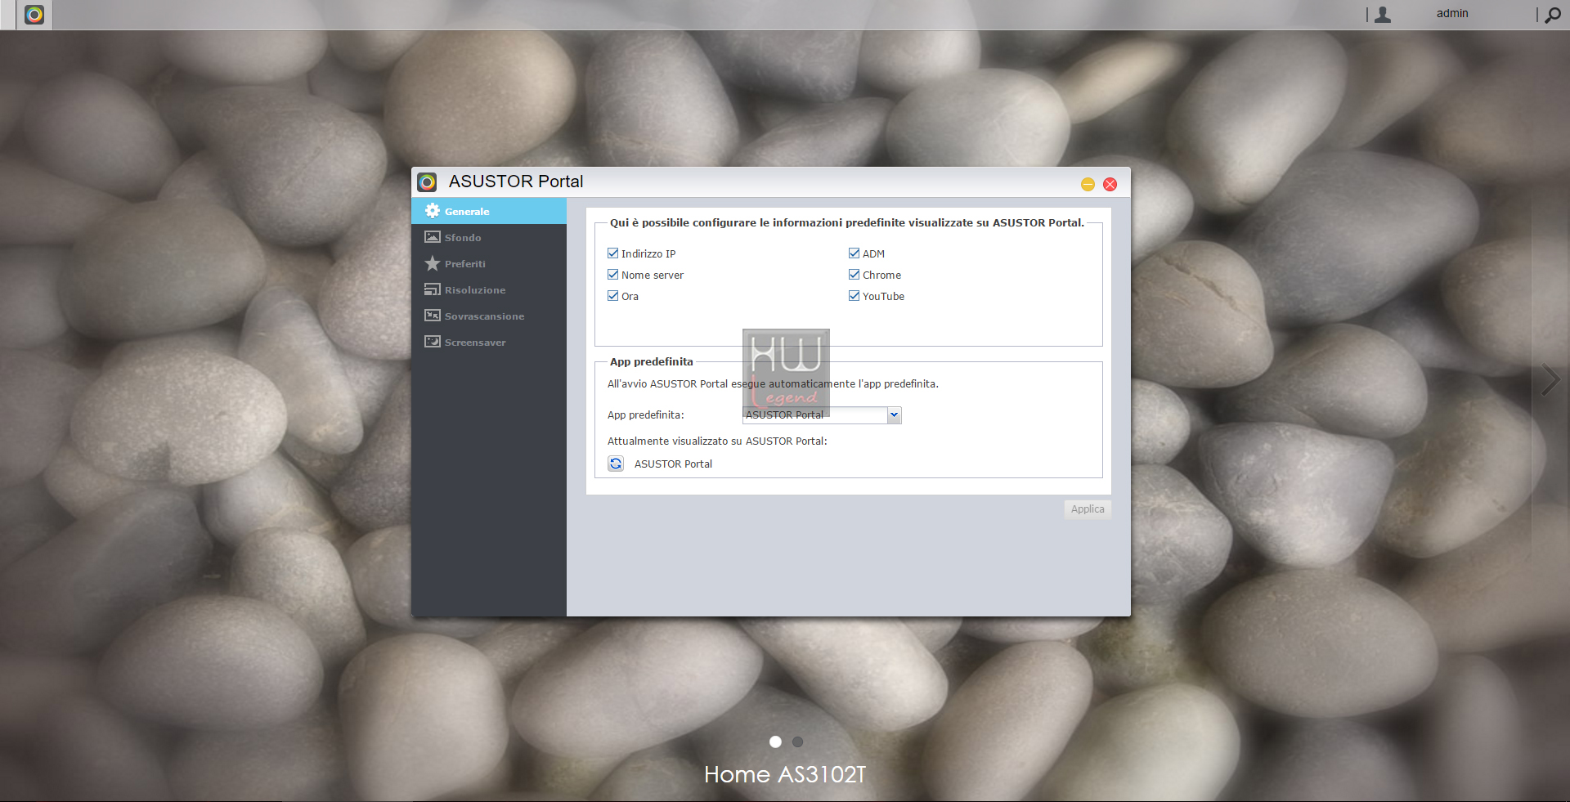Screen dimensions: 1570x802
Task: Open the Sfondo settings section
Action: point(489,237)
